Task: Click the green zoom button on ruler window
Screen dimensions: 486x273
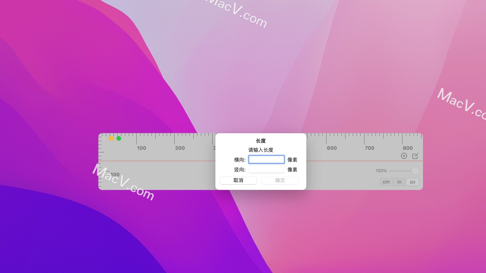Action: tap(119, 139)
